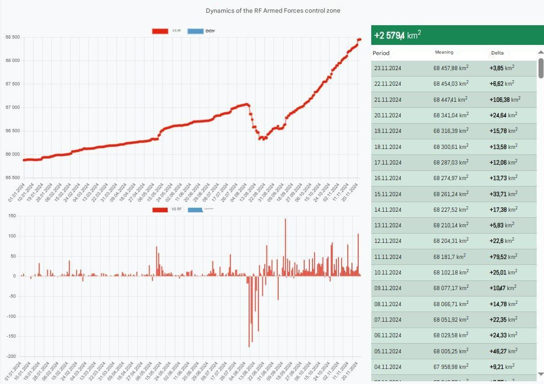Screen dimensions: 544x384
Task: Click the final data point on top line chart
Action: pos(360,39)
